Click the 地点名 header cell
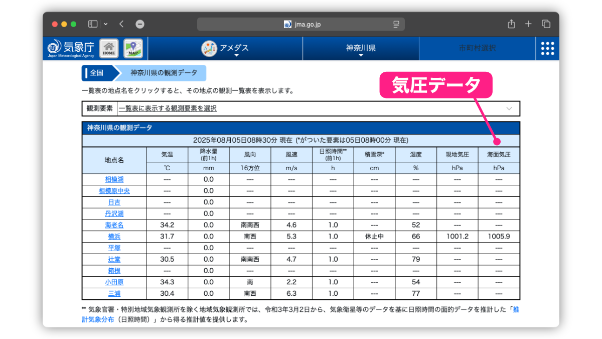The height and width of the screenshot is (339, 602). tap(114, 161)
